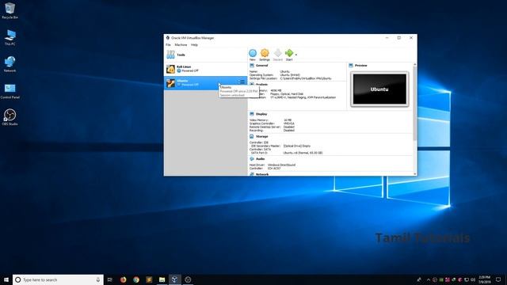The width and height of the screenshot is (507, 285).
Task: Open File Explorer from the taskbar
Action: point(162,279)
